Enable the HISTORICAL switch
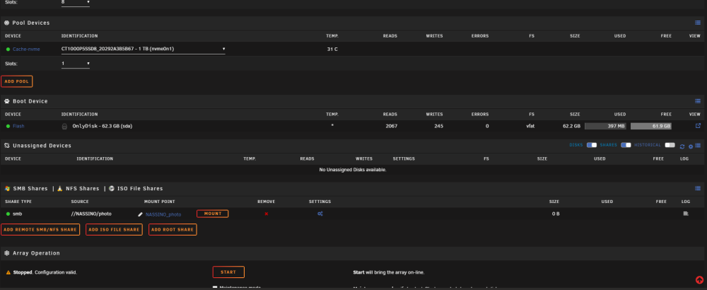Image resolution: width=707 pixels, height=290 pixels. tap(670, 145)
